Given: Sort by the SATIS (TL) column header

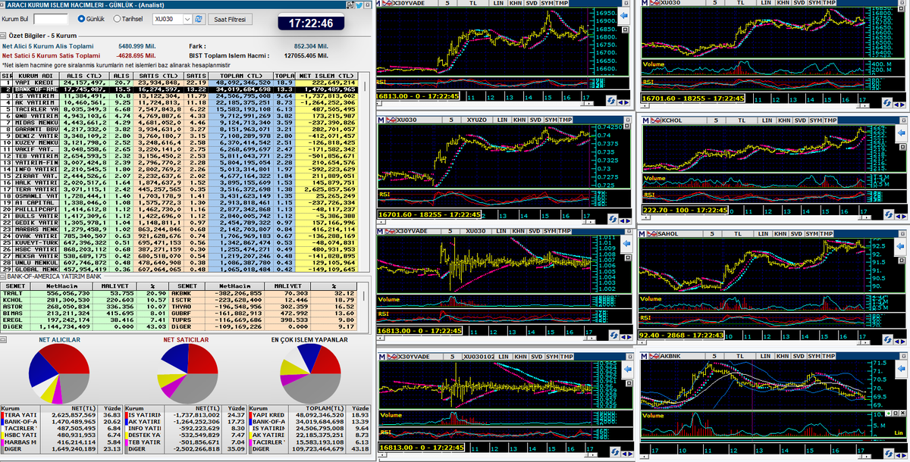Looking at the screenshot, I should point(157,76).
